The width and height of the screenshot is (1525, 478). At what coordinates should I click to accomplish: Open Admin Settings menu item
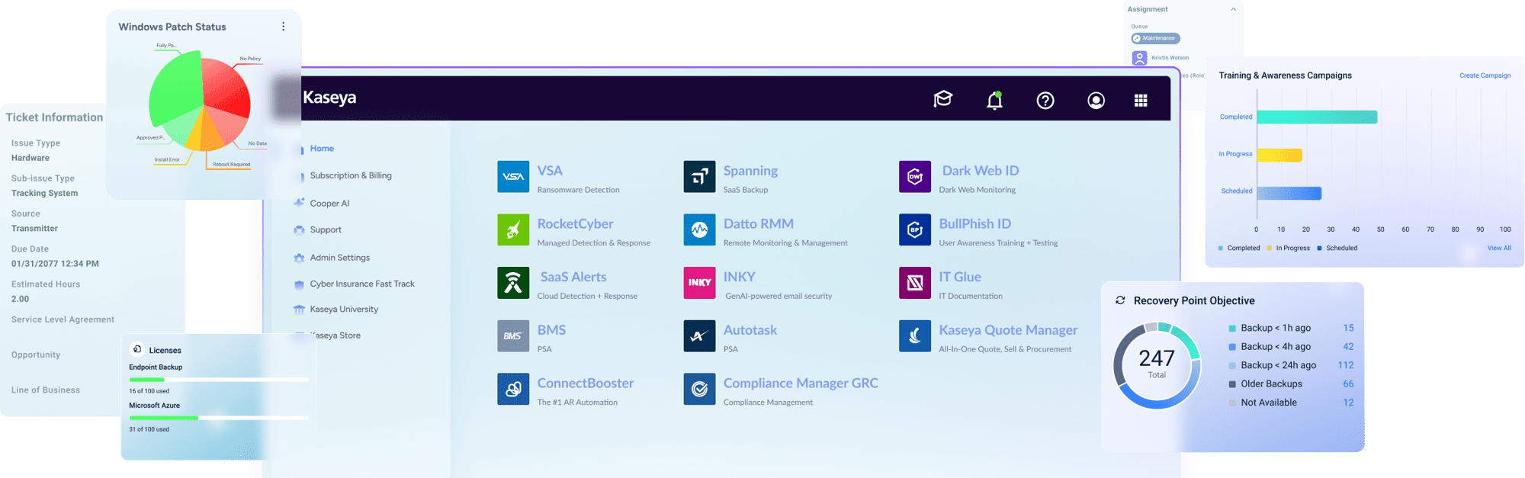point(340,258)
